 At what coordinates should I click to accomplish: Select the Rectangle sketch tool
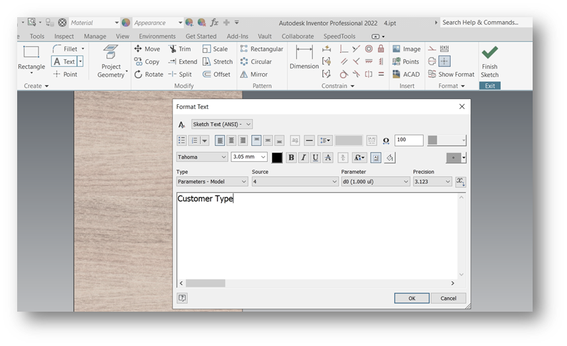coord(32,58)
